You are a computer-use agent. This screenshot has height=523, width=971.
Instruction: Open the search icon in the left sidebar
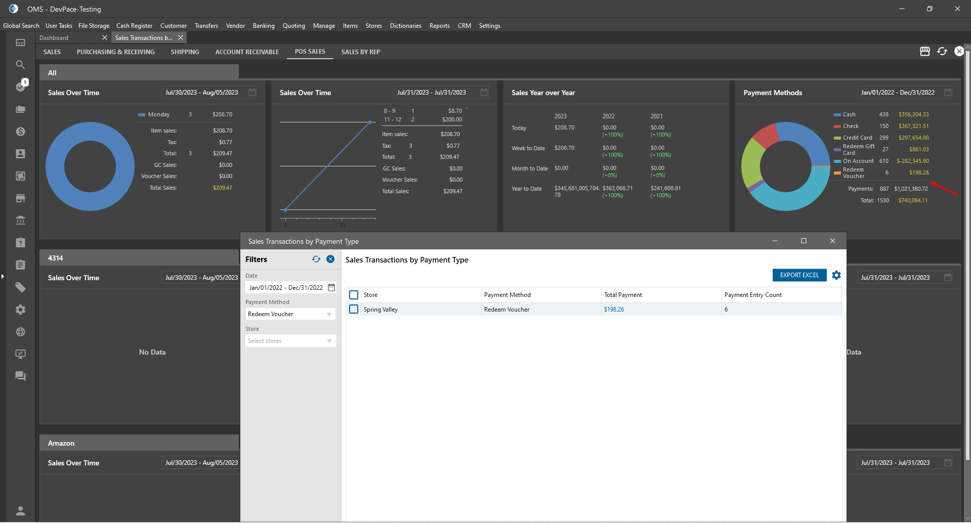point(20,65)
